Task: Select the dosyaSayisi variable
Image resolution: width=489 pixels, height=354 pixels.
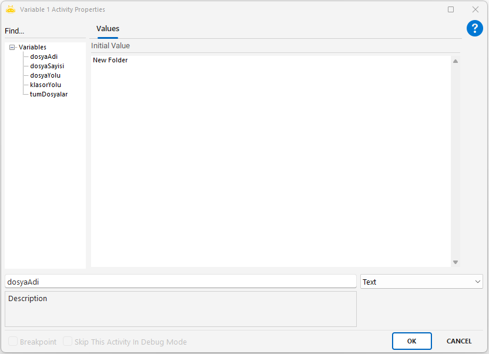Action: (x=47, y=66)
